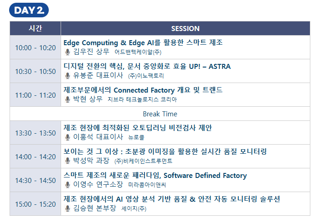
Task: Click microphone icon beside 이영수 연구소장
Action: click(x=67, y=184)
